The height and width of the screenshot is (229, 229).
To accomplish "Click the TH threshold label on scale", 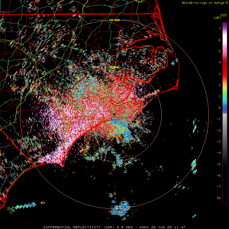I will point(219,198).
